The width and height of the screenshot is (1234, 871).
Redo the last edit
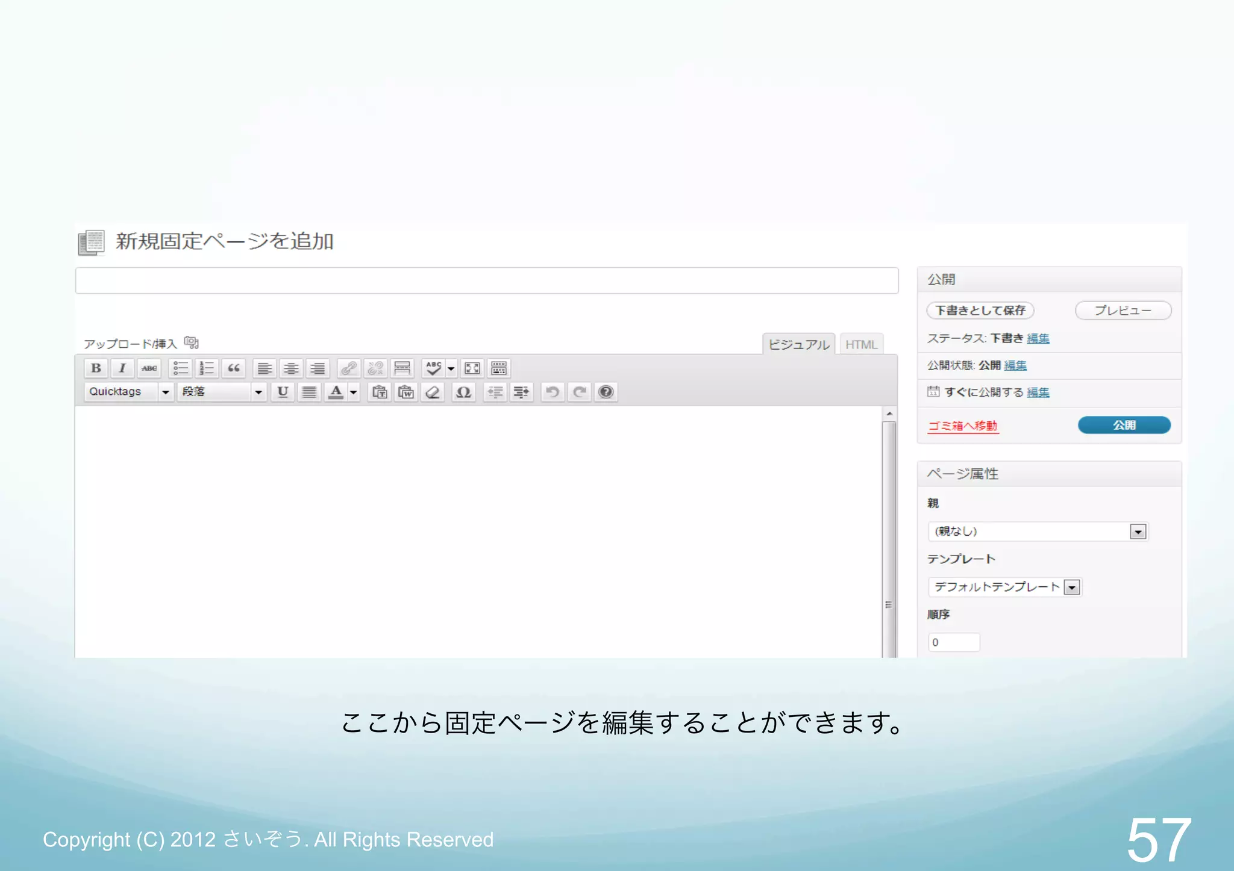[x=579, y=392]
